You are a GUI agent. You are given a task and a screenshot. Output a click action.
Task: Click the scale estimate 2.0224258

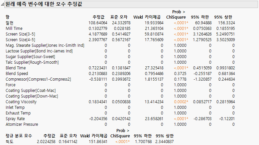pyautogui.click(x=46, y=142)
